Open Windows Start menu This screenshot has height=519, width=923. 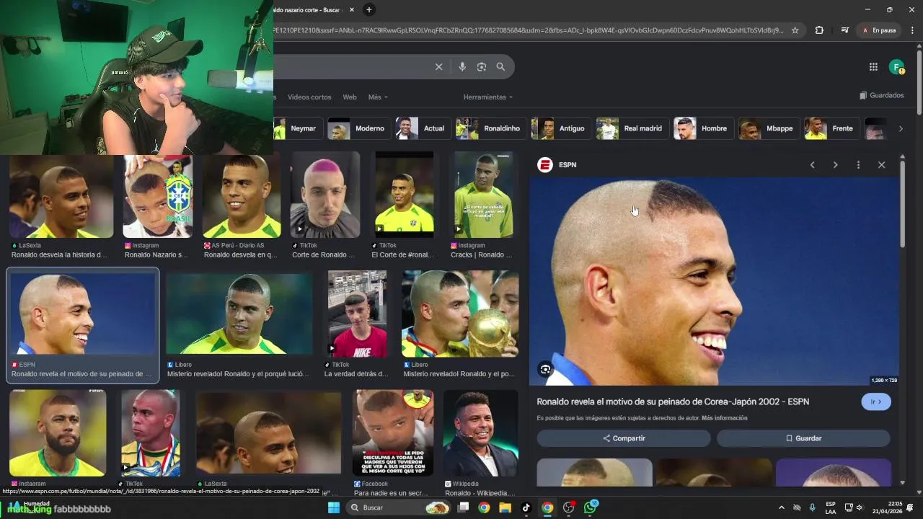coord(334,507)
